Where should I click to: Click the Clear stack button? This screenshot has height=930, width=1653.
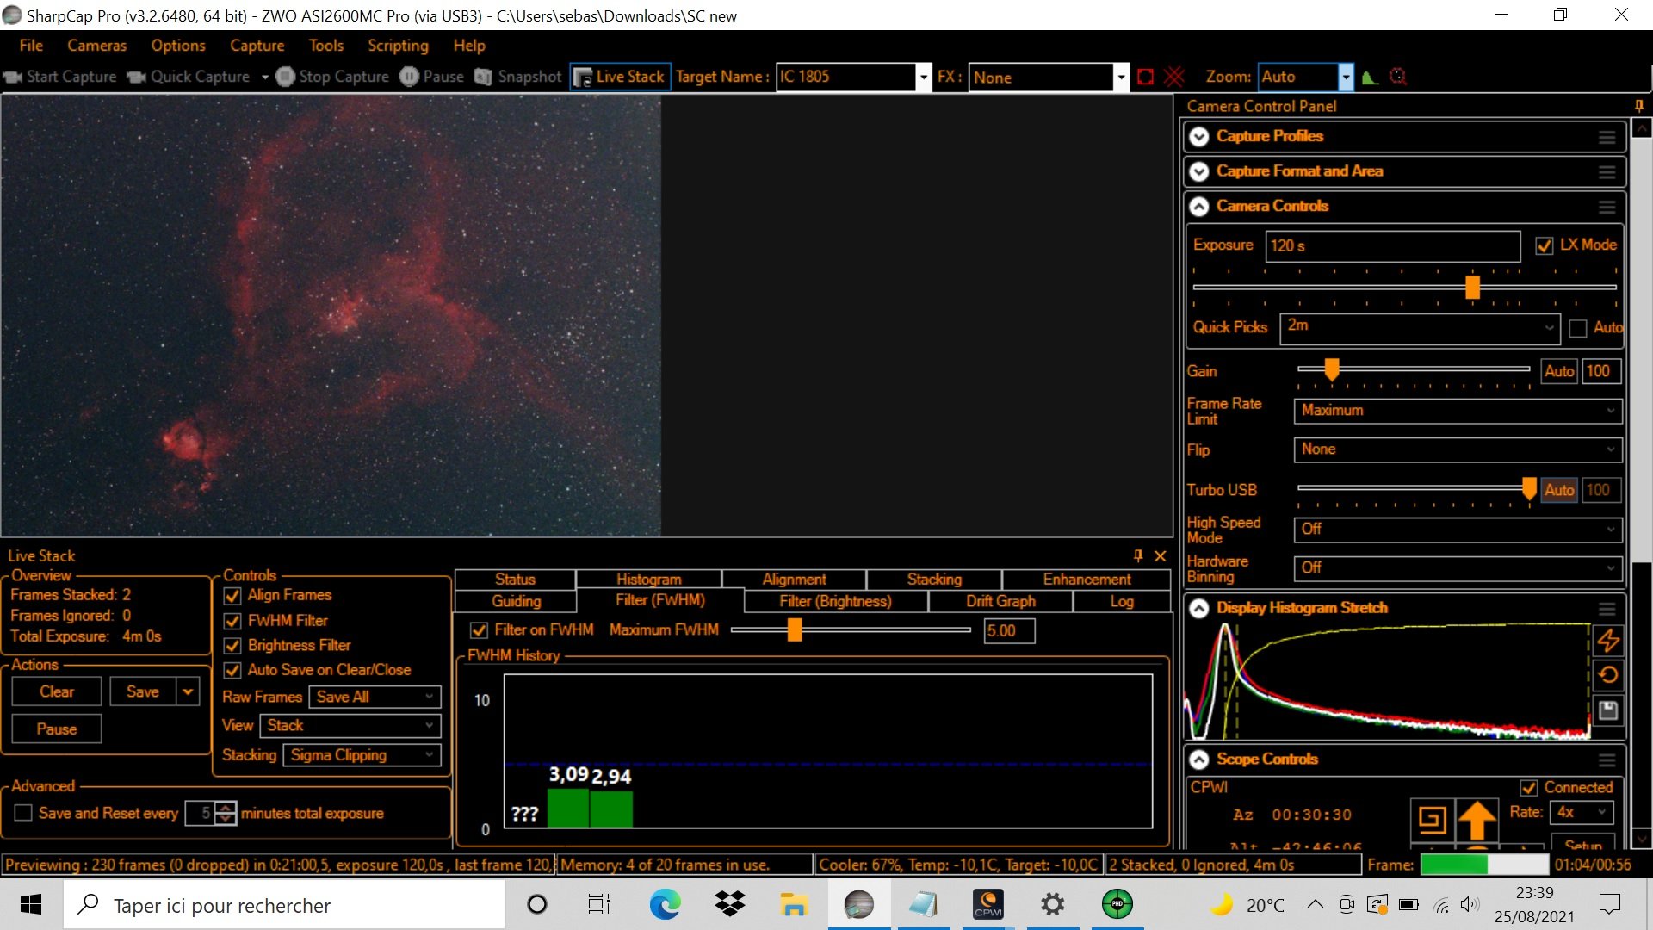coord(57,691)
